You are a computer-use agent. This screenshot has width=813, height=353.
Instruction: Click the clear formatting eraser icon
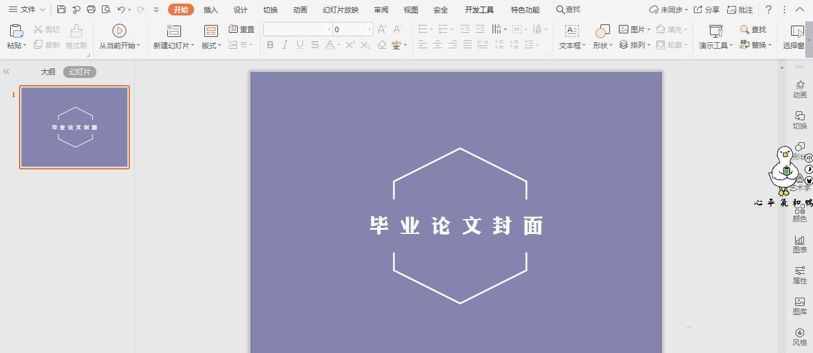coord(382,45)
